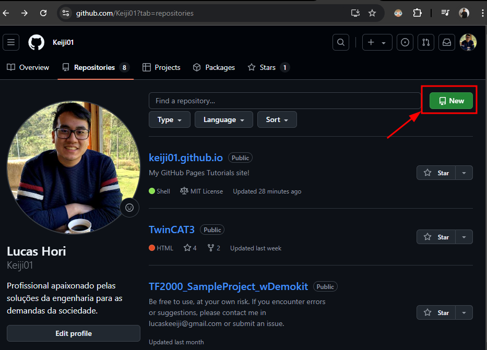Open the TF2000_SampleProject_wDemokit repository link
The height and width of the screenshot is (350, 487).
click(x=228, y=286)
